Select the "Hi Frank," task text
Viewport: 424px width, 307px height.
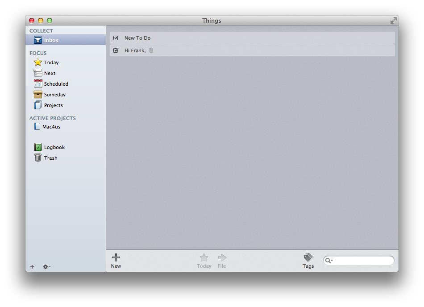(135, 50)
